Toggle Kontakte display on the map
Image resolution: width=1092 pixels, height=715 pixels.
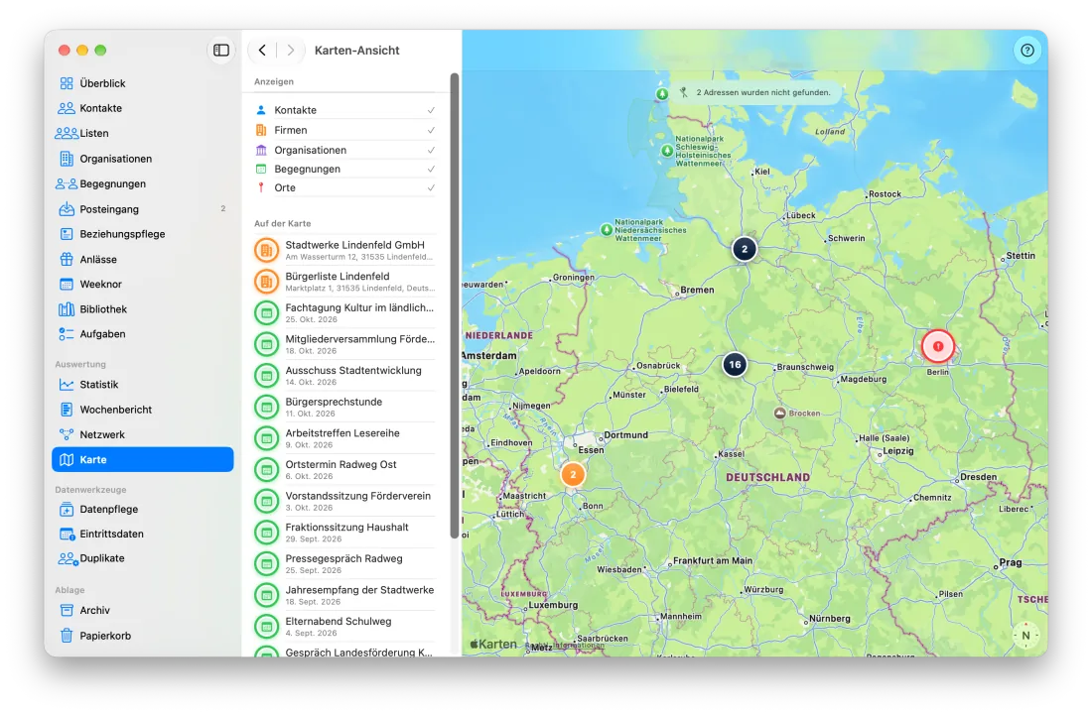(x=345, y=110)
